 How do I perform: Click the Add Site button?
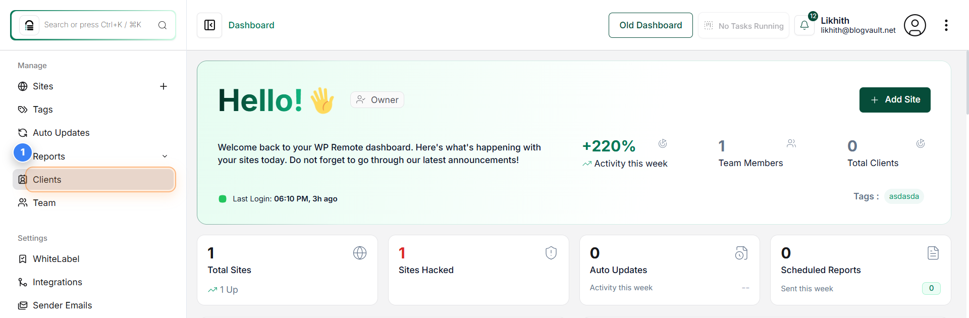(894, 99)
